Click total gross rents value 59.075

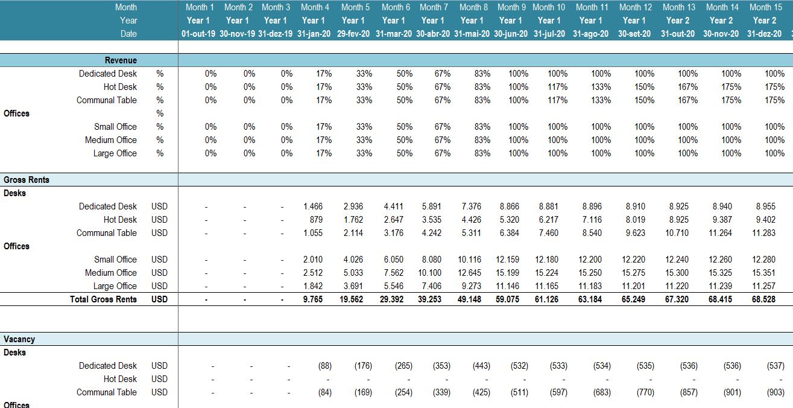click(508, 299)
